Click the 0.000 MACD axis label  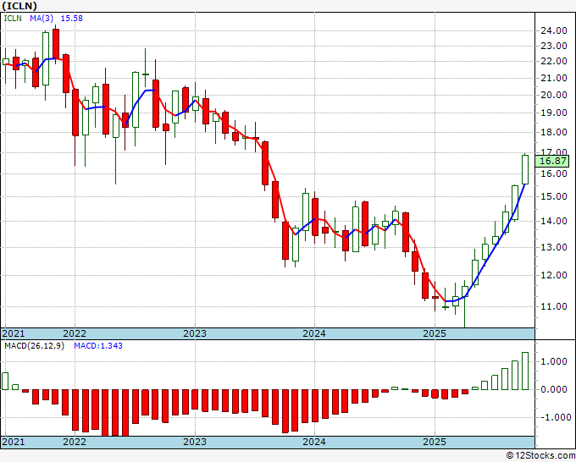pyautogui.click(x=554, y=389)
